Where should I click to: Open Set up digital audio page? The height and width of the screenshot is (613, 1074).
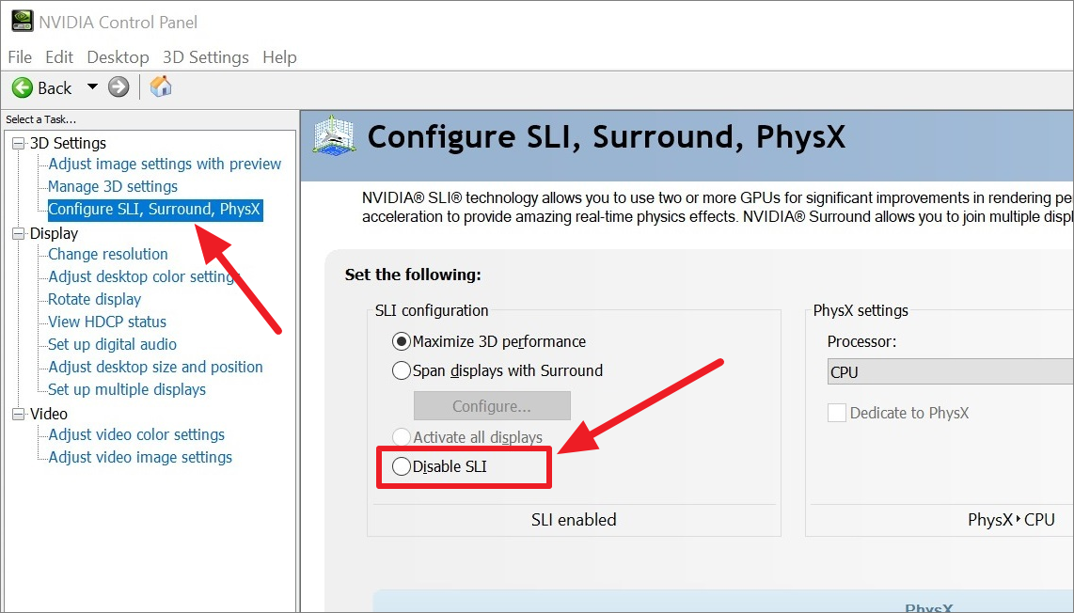(x=112, y=344)
